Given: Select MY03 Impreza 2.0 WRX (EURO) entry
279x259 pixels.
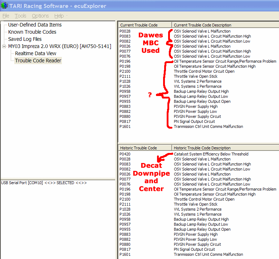Looking at the screenshot, I should (x=60, y=46).
